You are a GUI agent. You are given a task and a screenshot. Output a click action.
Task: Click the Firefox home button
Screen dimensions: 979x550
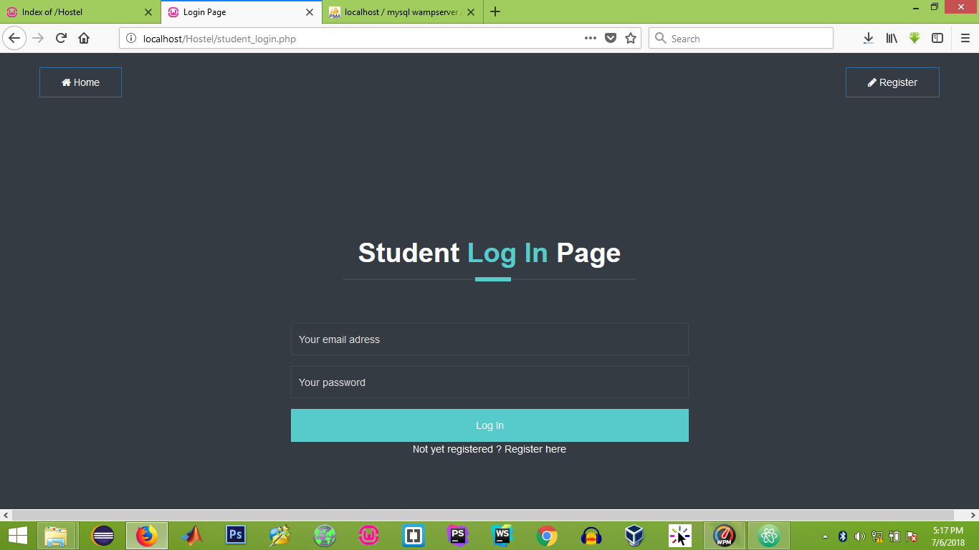(83, 38)
